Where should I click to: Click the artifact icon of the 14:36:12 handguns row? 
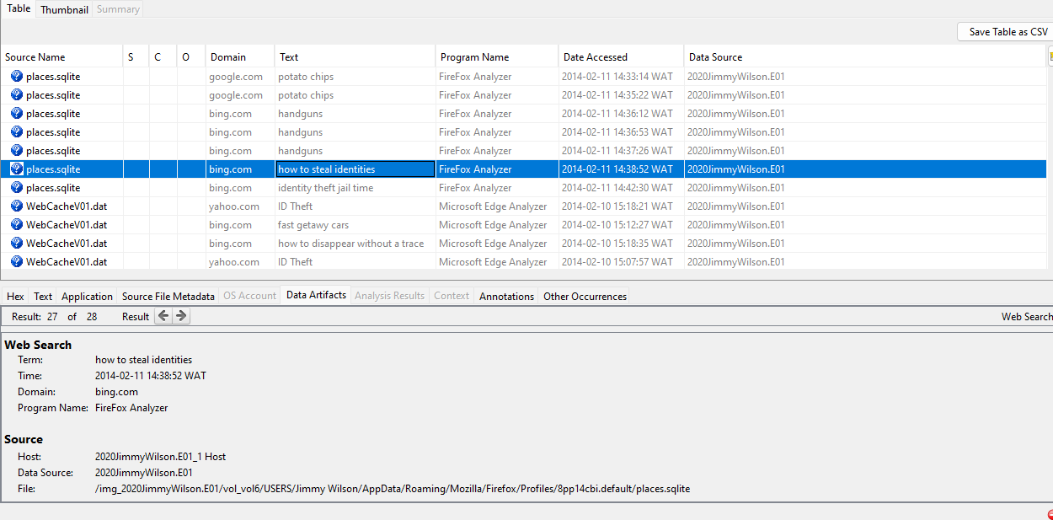click(x=17, y=114)
